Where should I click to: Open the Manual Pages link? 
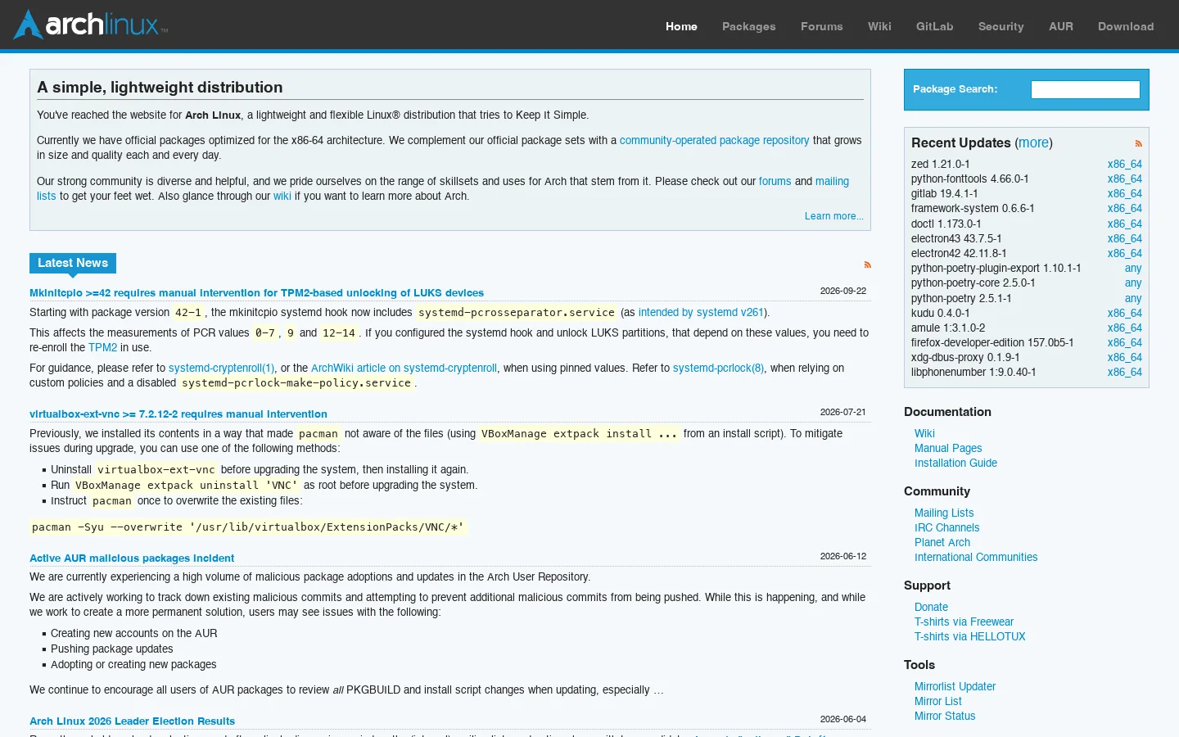click(948, 448)
